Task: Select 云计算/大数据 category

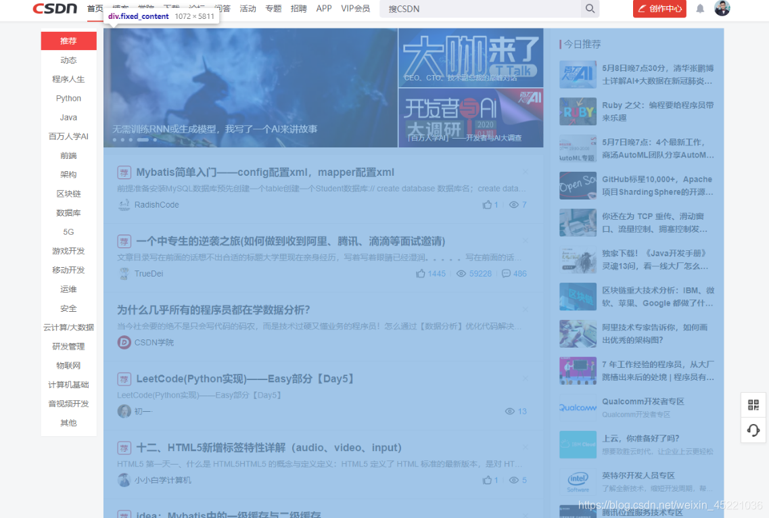Action: [x=69, y=327]
